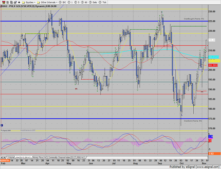Select the MACD(12,26,9,C) tab
Viewport: 221px width, 169px height.
[24, 158]
